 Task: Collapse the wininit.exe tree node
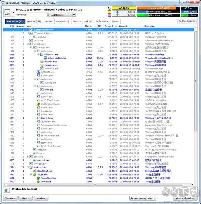[x=28, y=44]
